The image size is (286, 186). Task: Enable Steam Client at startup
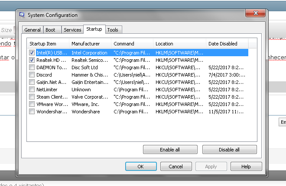(x=32, y=97)
